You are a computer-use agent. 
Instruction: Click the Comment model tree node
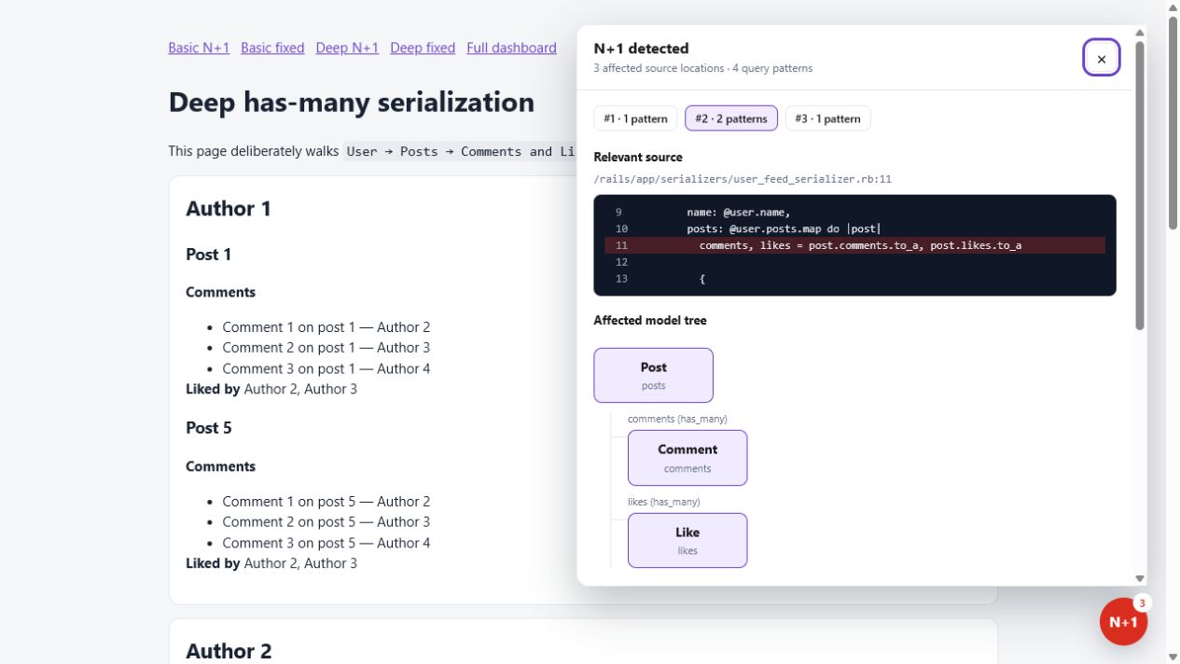[x=687, y=457]
